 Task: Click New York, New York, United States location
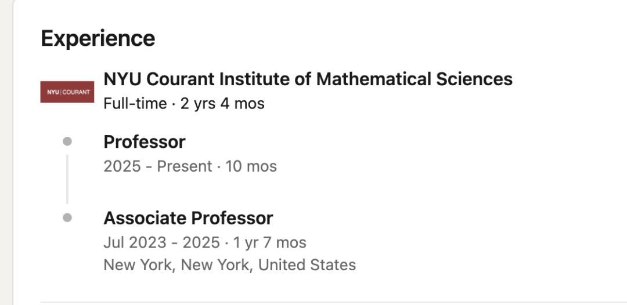[229, 265]
